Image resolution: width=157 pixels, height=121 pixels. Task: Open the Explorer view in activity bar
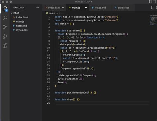tap(5, 9)
